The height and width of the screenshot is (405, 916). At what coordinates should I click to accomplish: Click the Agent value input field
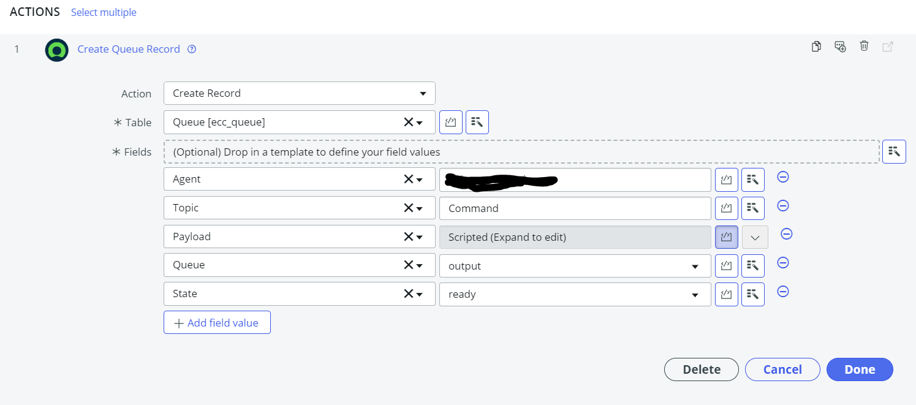(x=575, y=180)
